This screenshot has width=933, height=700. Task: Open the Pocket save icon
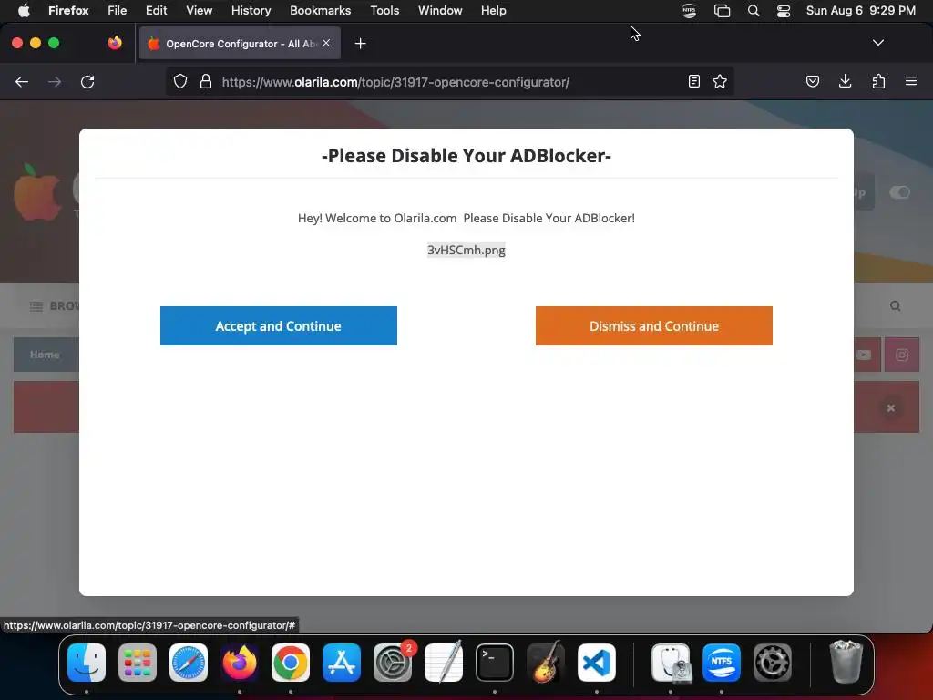point(812,81)
